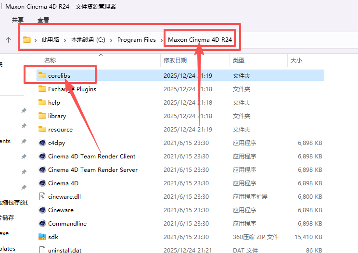
Task: Open the 查看 ribbon tab
Action: (43, 20)
